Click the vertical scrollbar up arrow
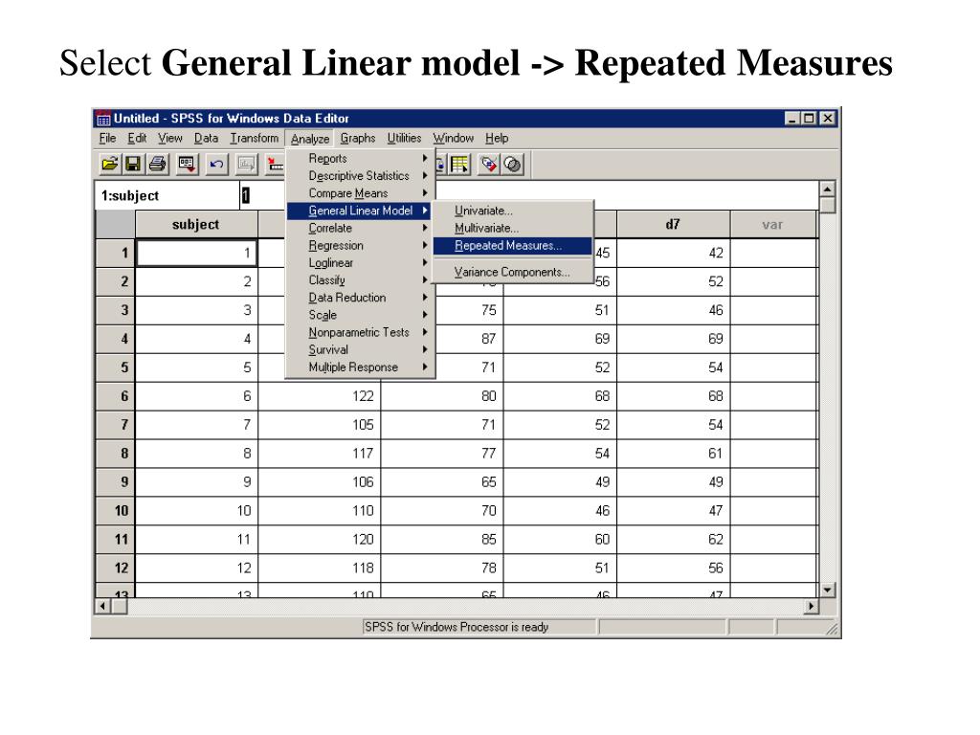The height and width of the screenshot is (735, 980). [x=828, y=189]
